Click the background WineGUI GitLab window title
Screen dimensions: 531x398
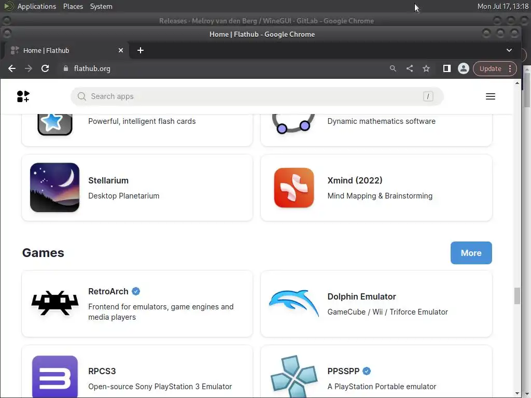pos(266,21)
